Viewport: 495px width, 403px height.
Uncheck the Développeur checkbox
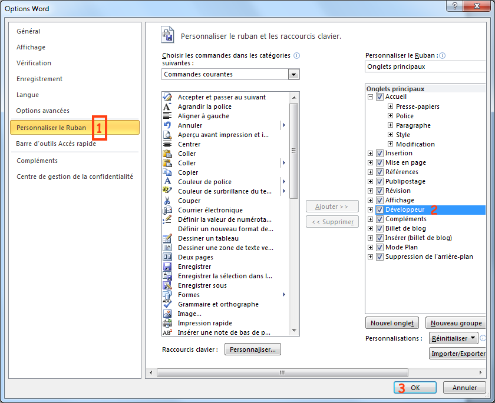coord(379,209)
